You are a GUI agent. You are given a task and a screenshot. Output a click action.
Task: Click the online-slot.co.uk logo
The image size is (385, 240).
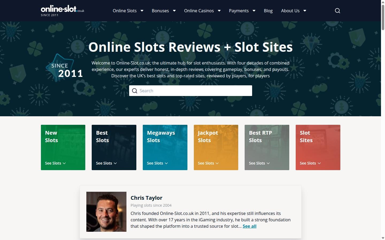[x=63, y=11]
